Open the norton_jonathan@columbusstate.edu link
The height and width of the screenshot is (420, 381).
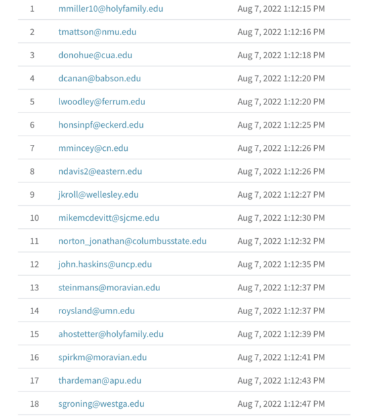pos(132,241)
